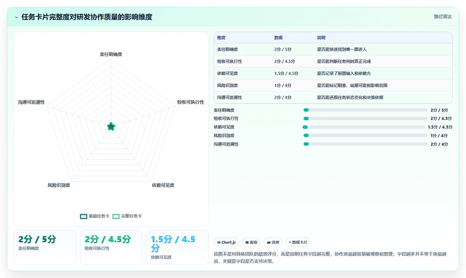Click the Chart.js tag
466x278 pixels.
[226, 242]
